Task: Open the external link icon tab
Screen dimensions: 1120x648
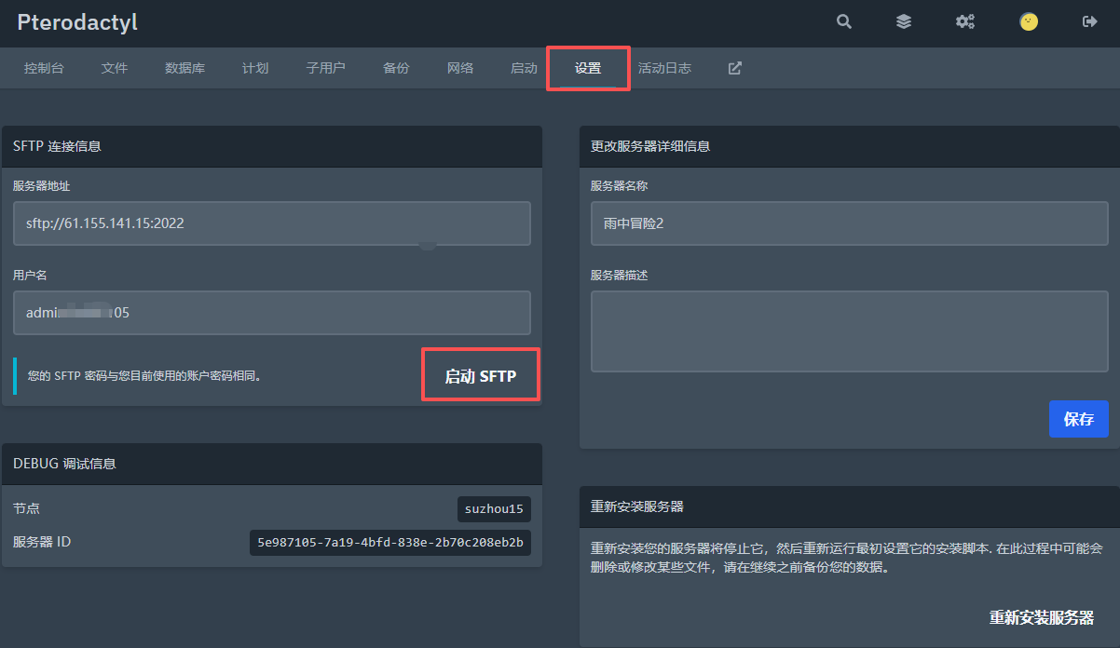Action: [x=734, y=68]
